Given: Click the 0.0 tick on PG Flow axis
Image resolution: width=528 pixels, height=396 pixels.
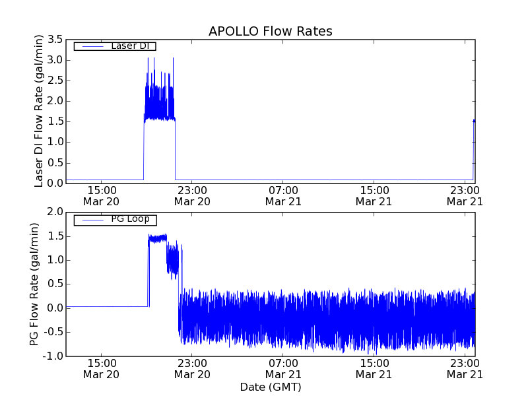Looking at the screenshot, I should point(55,308).
